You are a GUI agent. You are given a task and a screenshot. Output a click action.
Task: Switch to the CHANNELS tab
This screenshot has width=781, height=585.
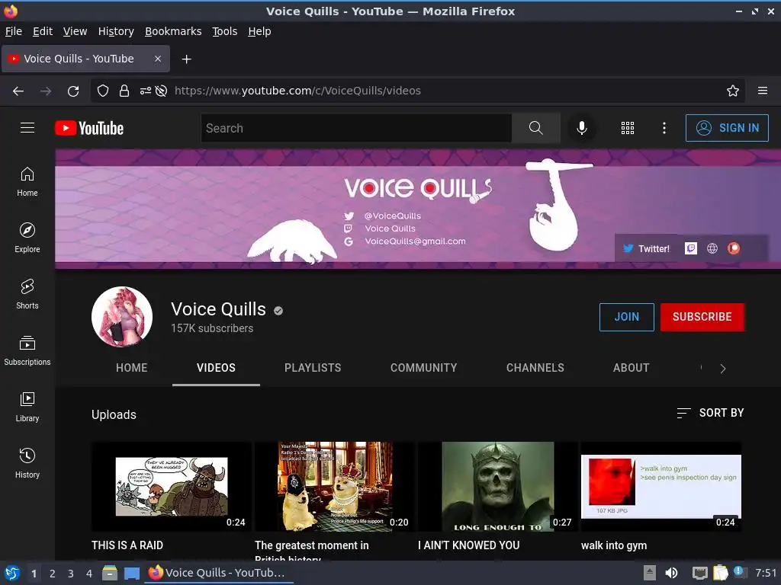pyautogui.click(x=535, y=368)
